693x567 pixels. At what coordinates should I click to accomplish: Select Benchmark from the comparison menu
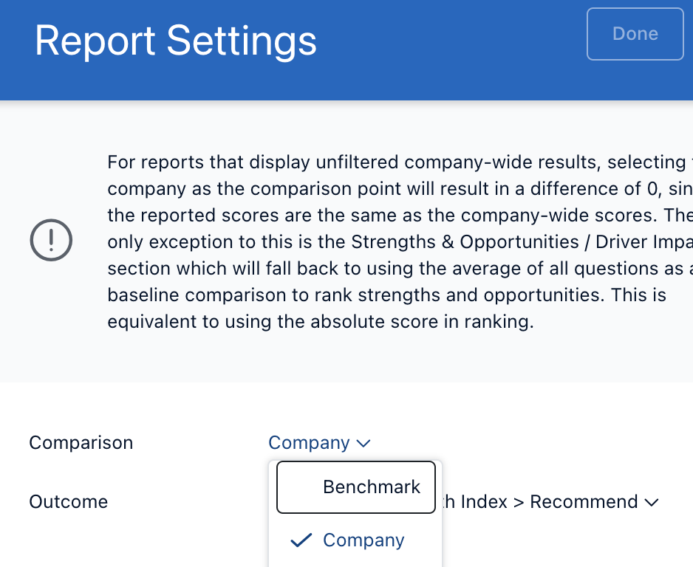click(x=356, y=487)
